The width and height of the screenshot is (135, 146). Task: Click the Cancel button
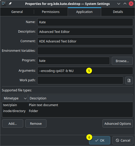[x=123, y=140]
